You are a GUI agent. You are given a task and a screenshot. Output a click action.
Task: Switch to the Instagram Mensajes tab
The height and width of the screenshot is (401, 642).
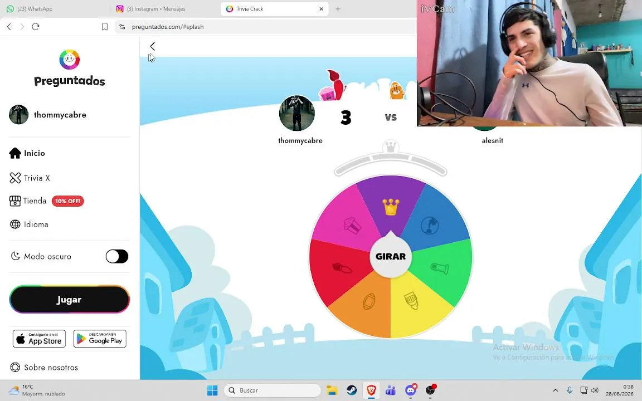click(x=152, y=8)
